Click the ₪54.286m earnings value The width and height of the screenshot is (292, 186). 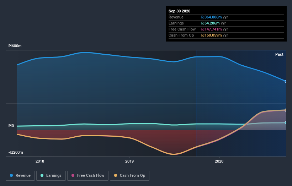tap(210, 23)
